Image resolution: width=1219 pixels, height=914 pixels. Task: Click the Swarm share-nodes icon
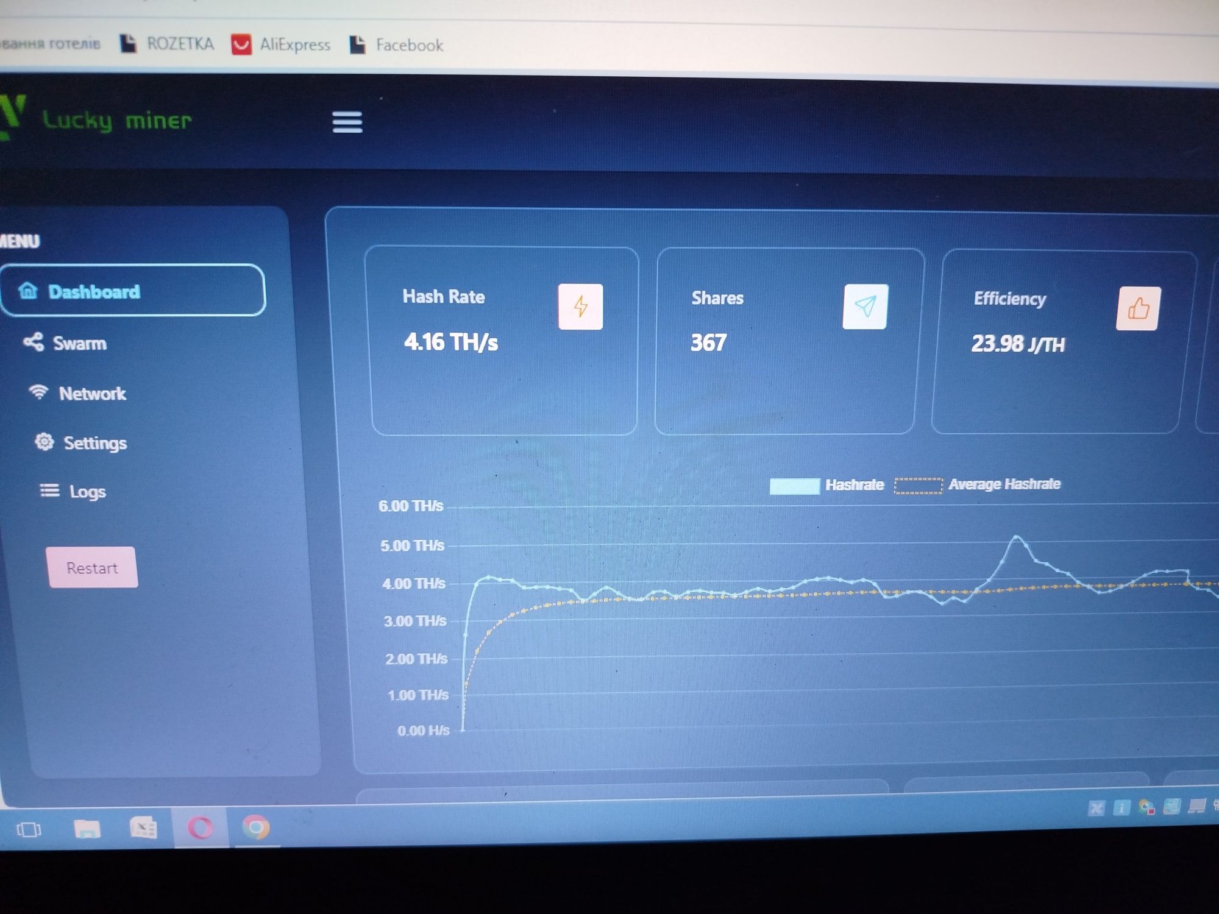pos(34,342)
